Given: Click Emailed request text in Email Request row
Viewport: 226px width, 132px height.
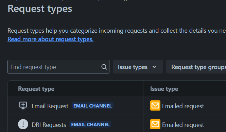Looking at the screenshot, I should [x=183, y=106].
